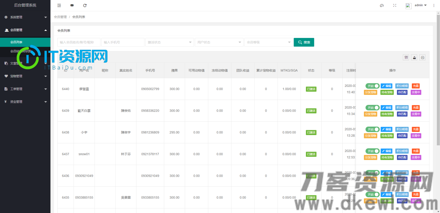
Task: Open 积分明细 for member 廖慧靈
Action: 402,86
